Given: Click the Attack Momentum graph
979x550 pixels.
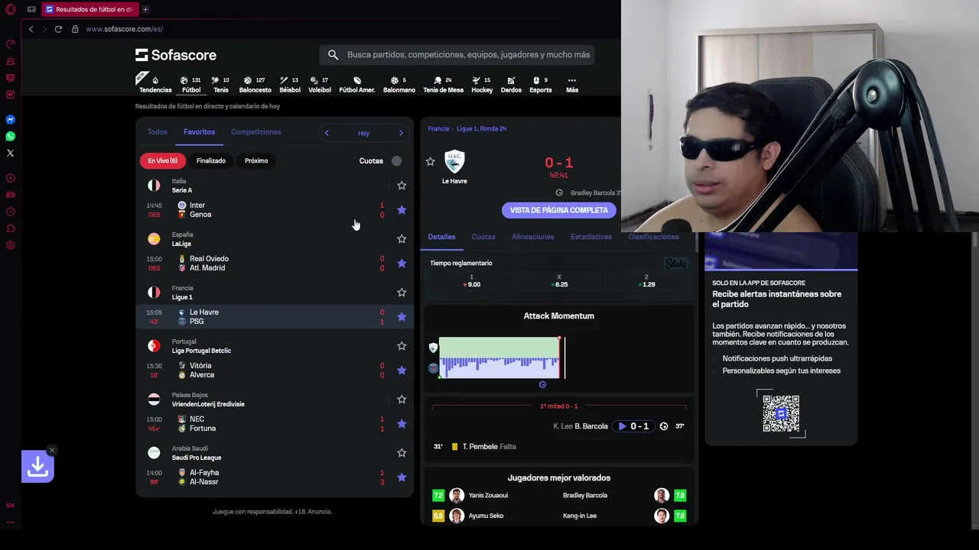Looking at the screenshot, I should [500, 357].
